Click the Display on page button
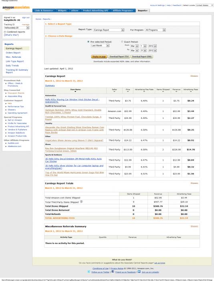This screenshot has width=214, height=281. tap(99, 57)
